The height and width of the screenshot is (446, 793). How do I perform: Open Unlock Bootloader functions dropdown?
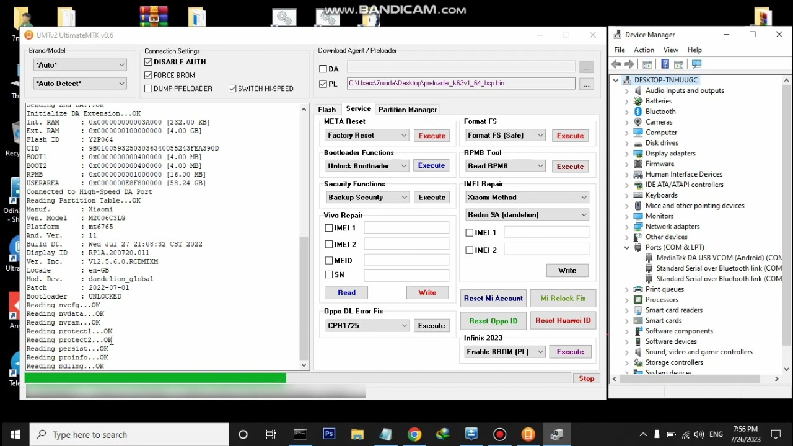click(x=367, y=166)
